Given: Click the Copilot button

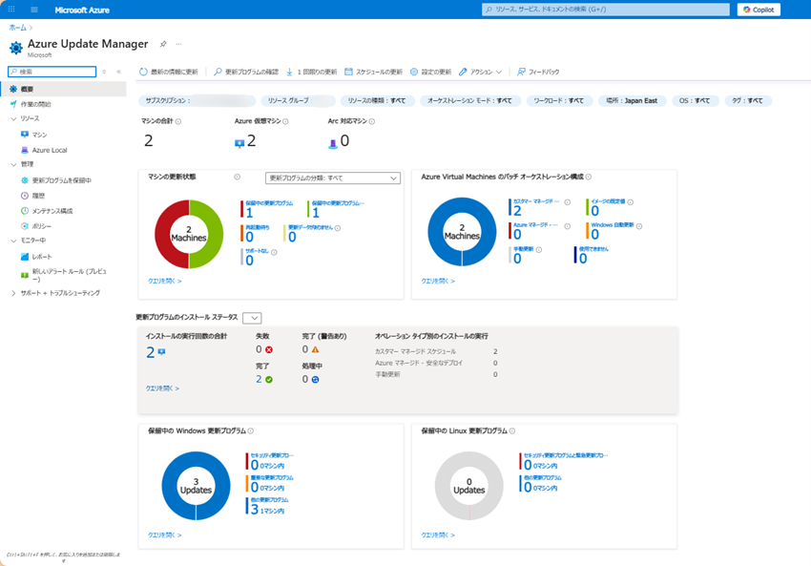Looking at the screenshot, I should click(759, 10).
